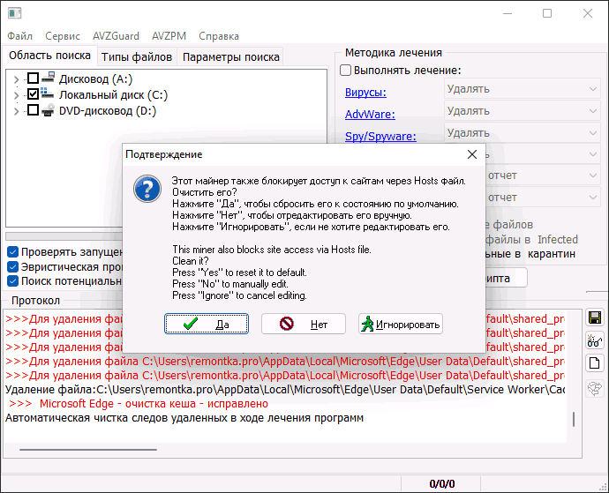Open the Файл menu
The height and width of the screenshot is (493, 609).
[x=19, y=36]
